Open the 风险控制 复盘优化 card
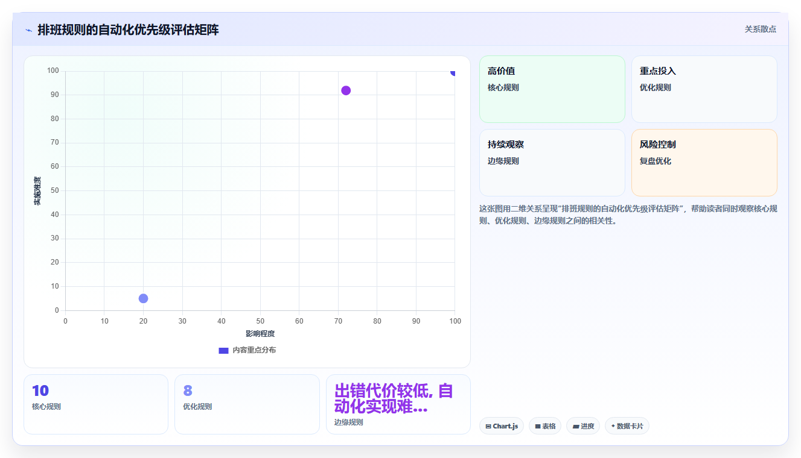 pos(704,163)
